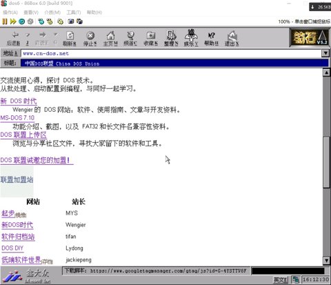Screen dimensions: 331x285
Task: Open the MS-DOS 7.10 link
Action: point(17,118)
